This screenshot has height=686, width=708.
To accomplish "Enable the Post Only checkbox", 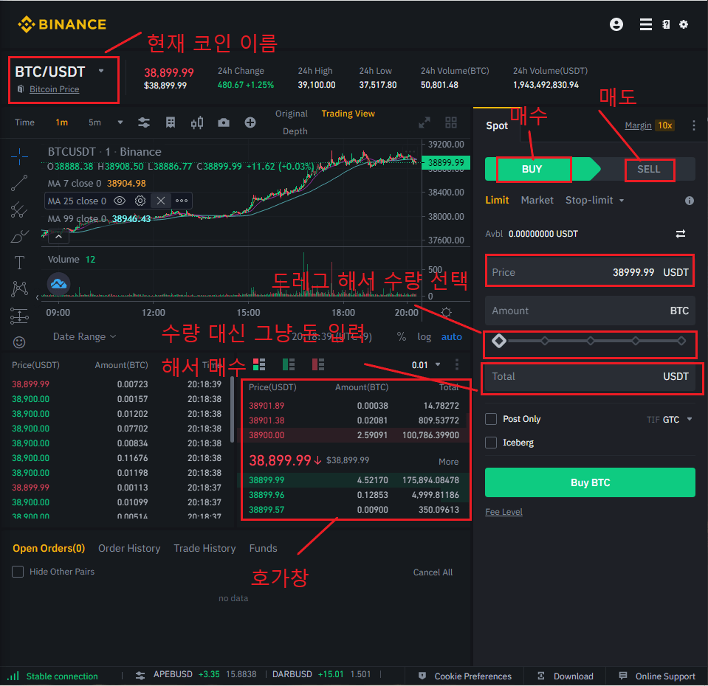I will [x=491, y=419].
